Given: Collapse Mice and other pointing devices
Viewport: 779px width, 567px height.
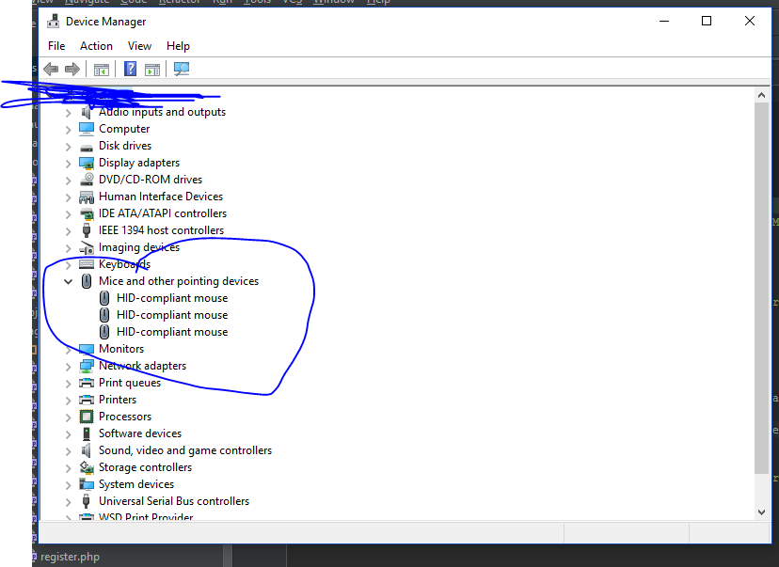Looking at the screenshot, I should pyautogui.click(x=68, y=281).
